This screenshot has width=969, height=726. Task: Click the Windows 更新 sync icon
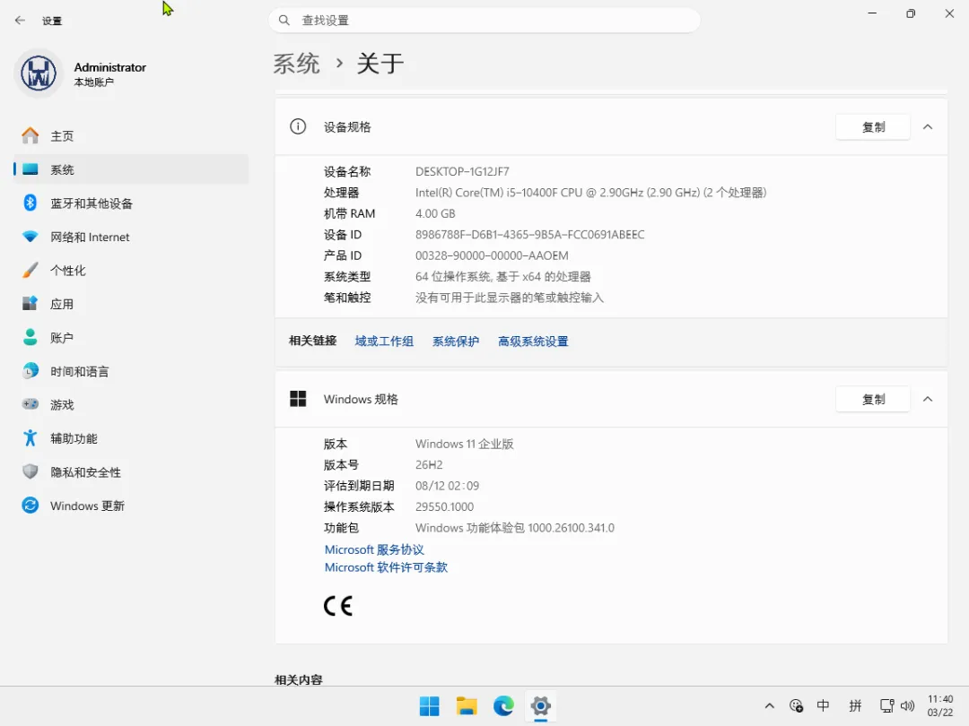click(x=30, y=506)
